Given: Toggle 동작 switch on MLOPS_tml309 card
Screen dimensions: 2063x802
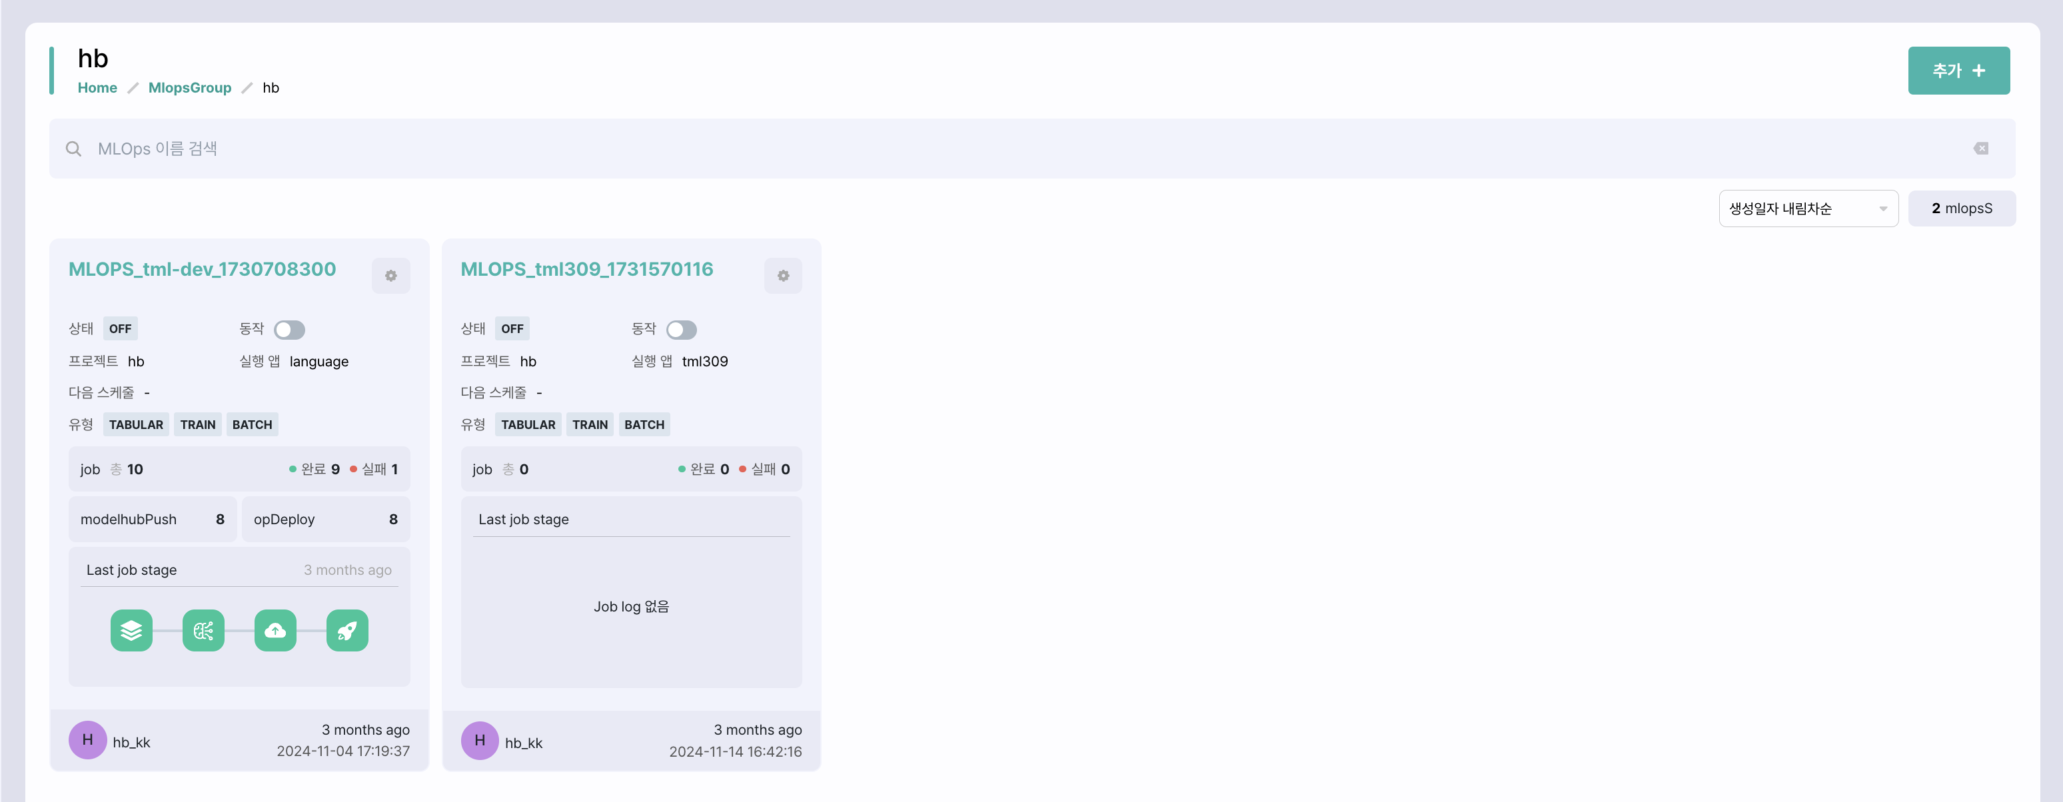Looking at the screenshot, I should (x=682, y=330).
